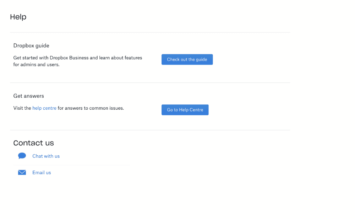The width and height of the screenshot is (355, 219).
Task: Open the "help centre" hyperlink
Action: tap(44, 108)
